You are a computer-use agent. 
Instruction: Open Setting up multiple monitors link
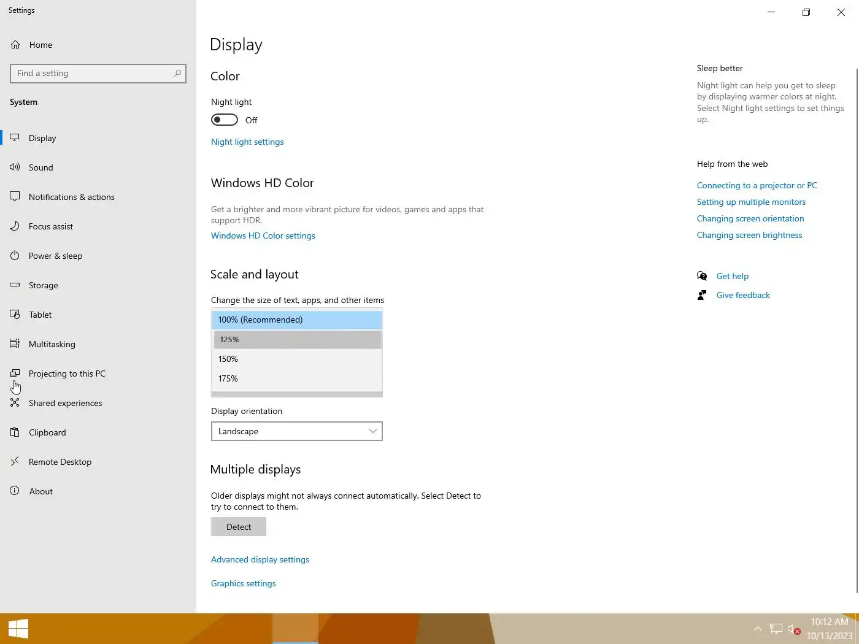pos(751,202)
